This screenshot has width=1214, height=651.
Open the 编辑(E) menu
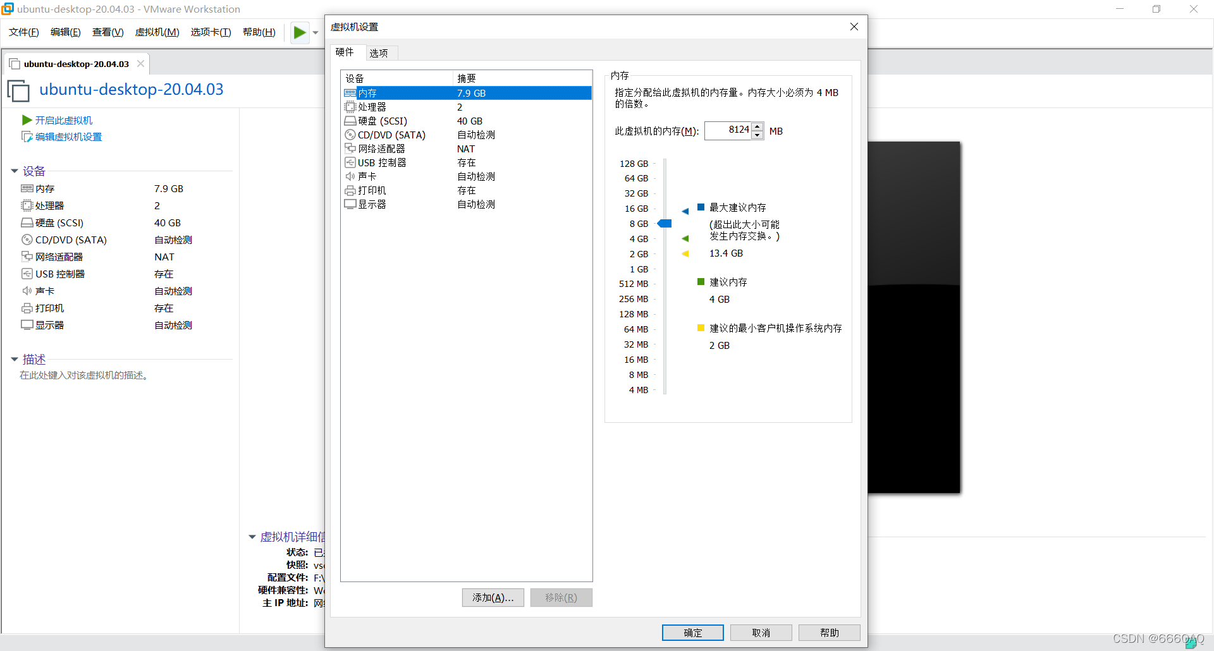66,32
